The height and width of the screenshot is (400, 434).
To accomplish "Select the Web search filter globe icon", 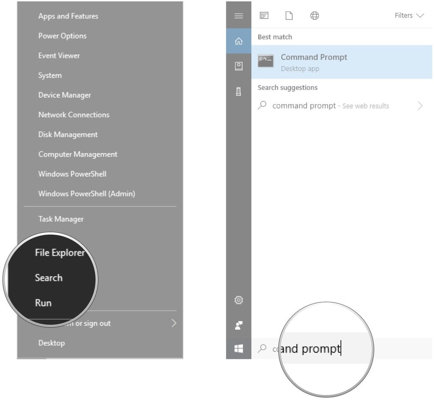I will pos(314,15).
